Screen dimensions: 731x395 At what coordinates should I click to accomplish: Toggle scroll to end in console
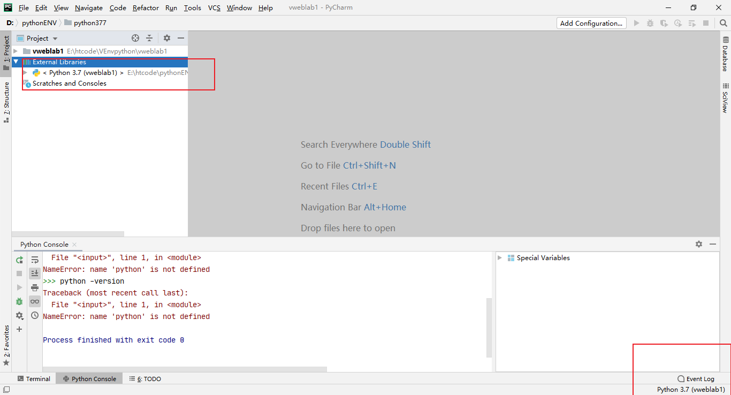coord(35,274)
